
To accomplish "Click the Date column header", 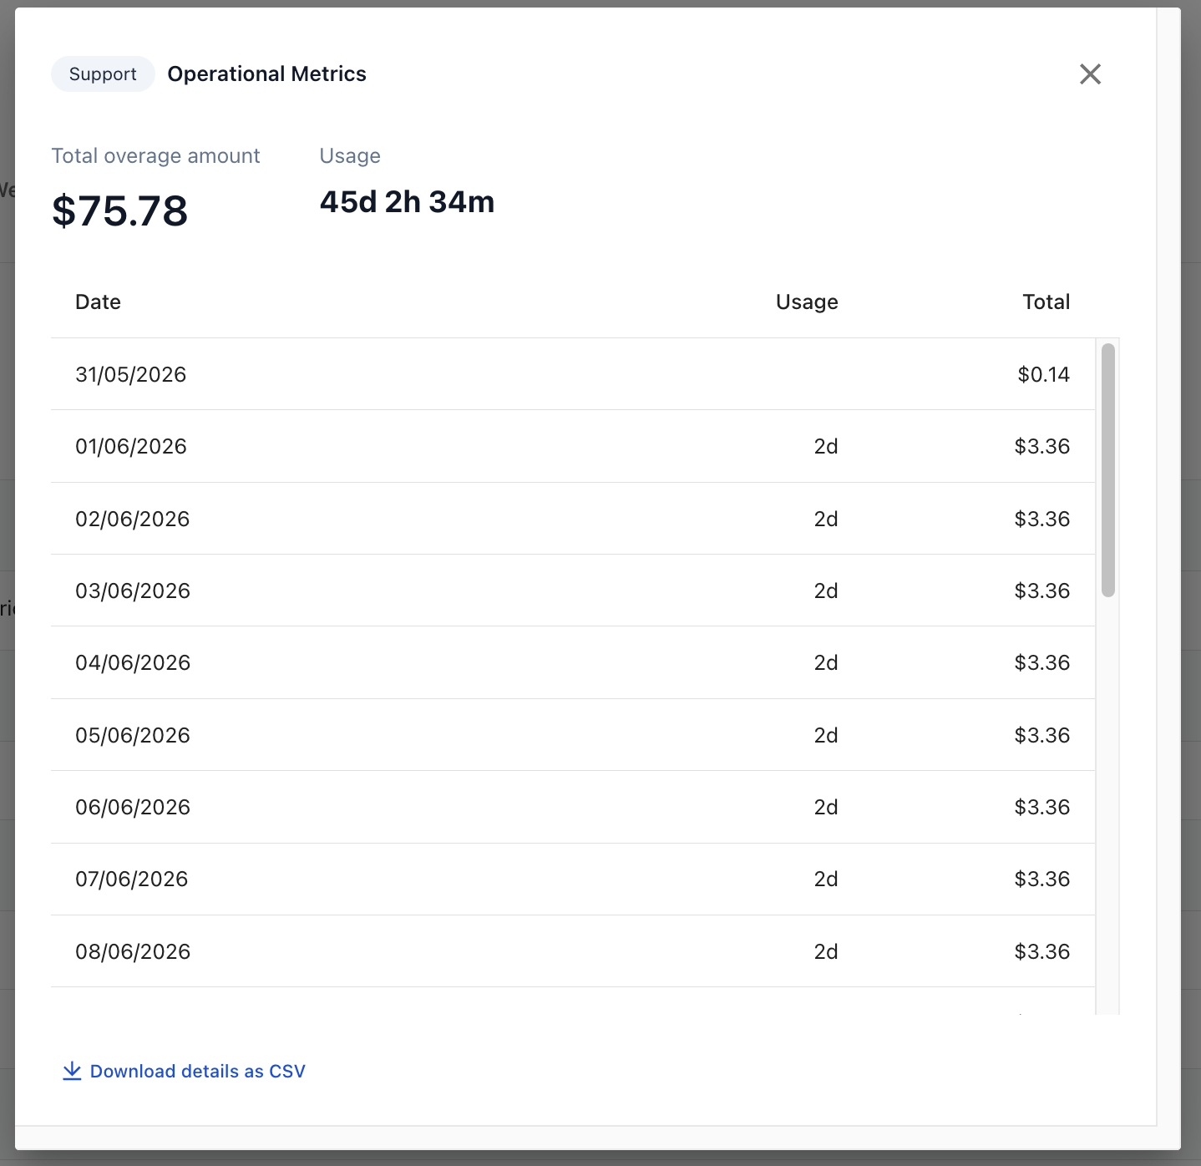I will point(98,302).
